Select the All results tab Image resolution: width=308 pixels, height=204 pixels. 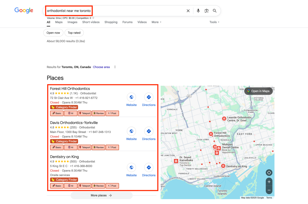tap(48, 22)
